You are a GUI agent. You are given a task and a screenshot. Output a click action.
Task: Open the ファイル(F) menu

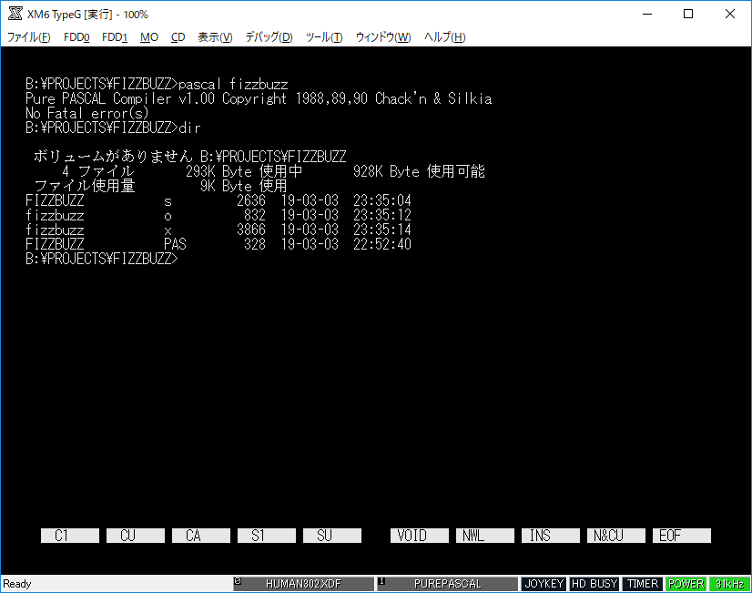tap(28, 37)
